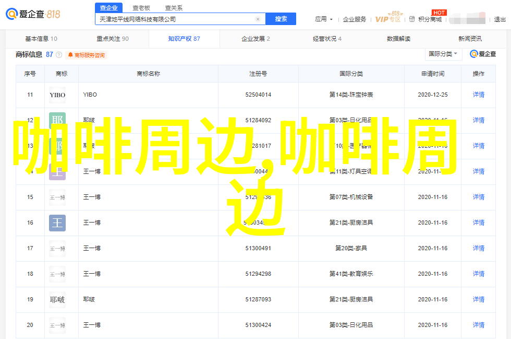Open the 王一博 trademark image in row 15
The image size is (511, 339).
pos(57,197)
